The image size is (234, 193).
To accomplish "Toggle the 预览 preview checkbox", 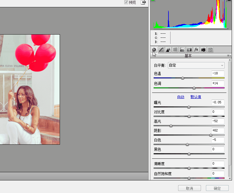I will 126,2.
